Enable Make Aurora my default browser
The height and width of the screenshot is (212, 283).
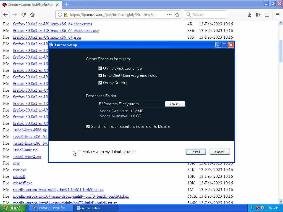click(79, 152)
